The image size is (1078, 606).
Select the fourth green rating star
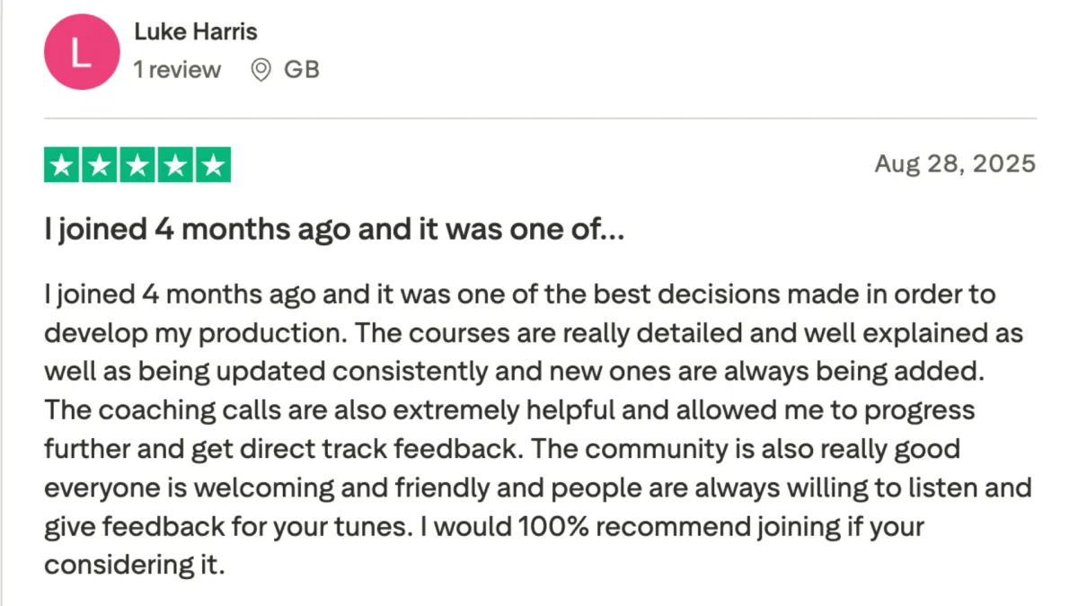[175, 166]
